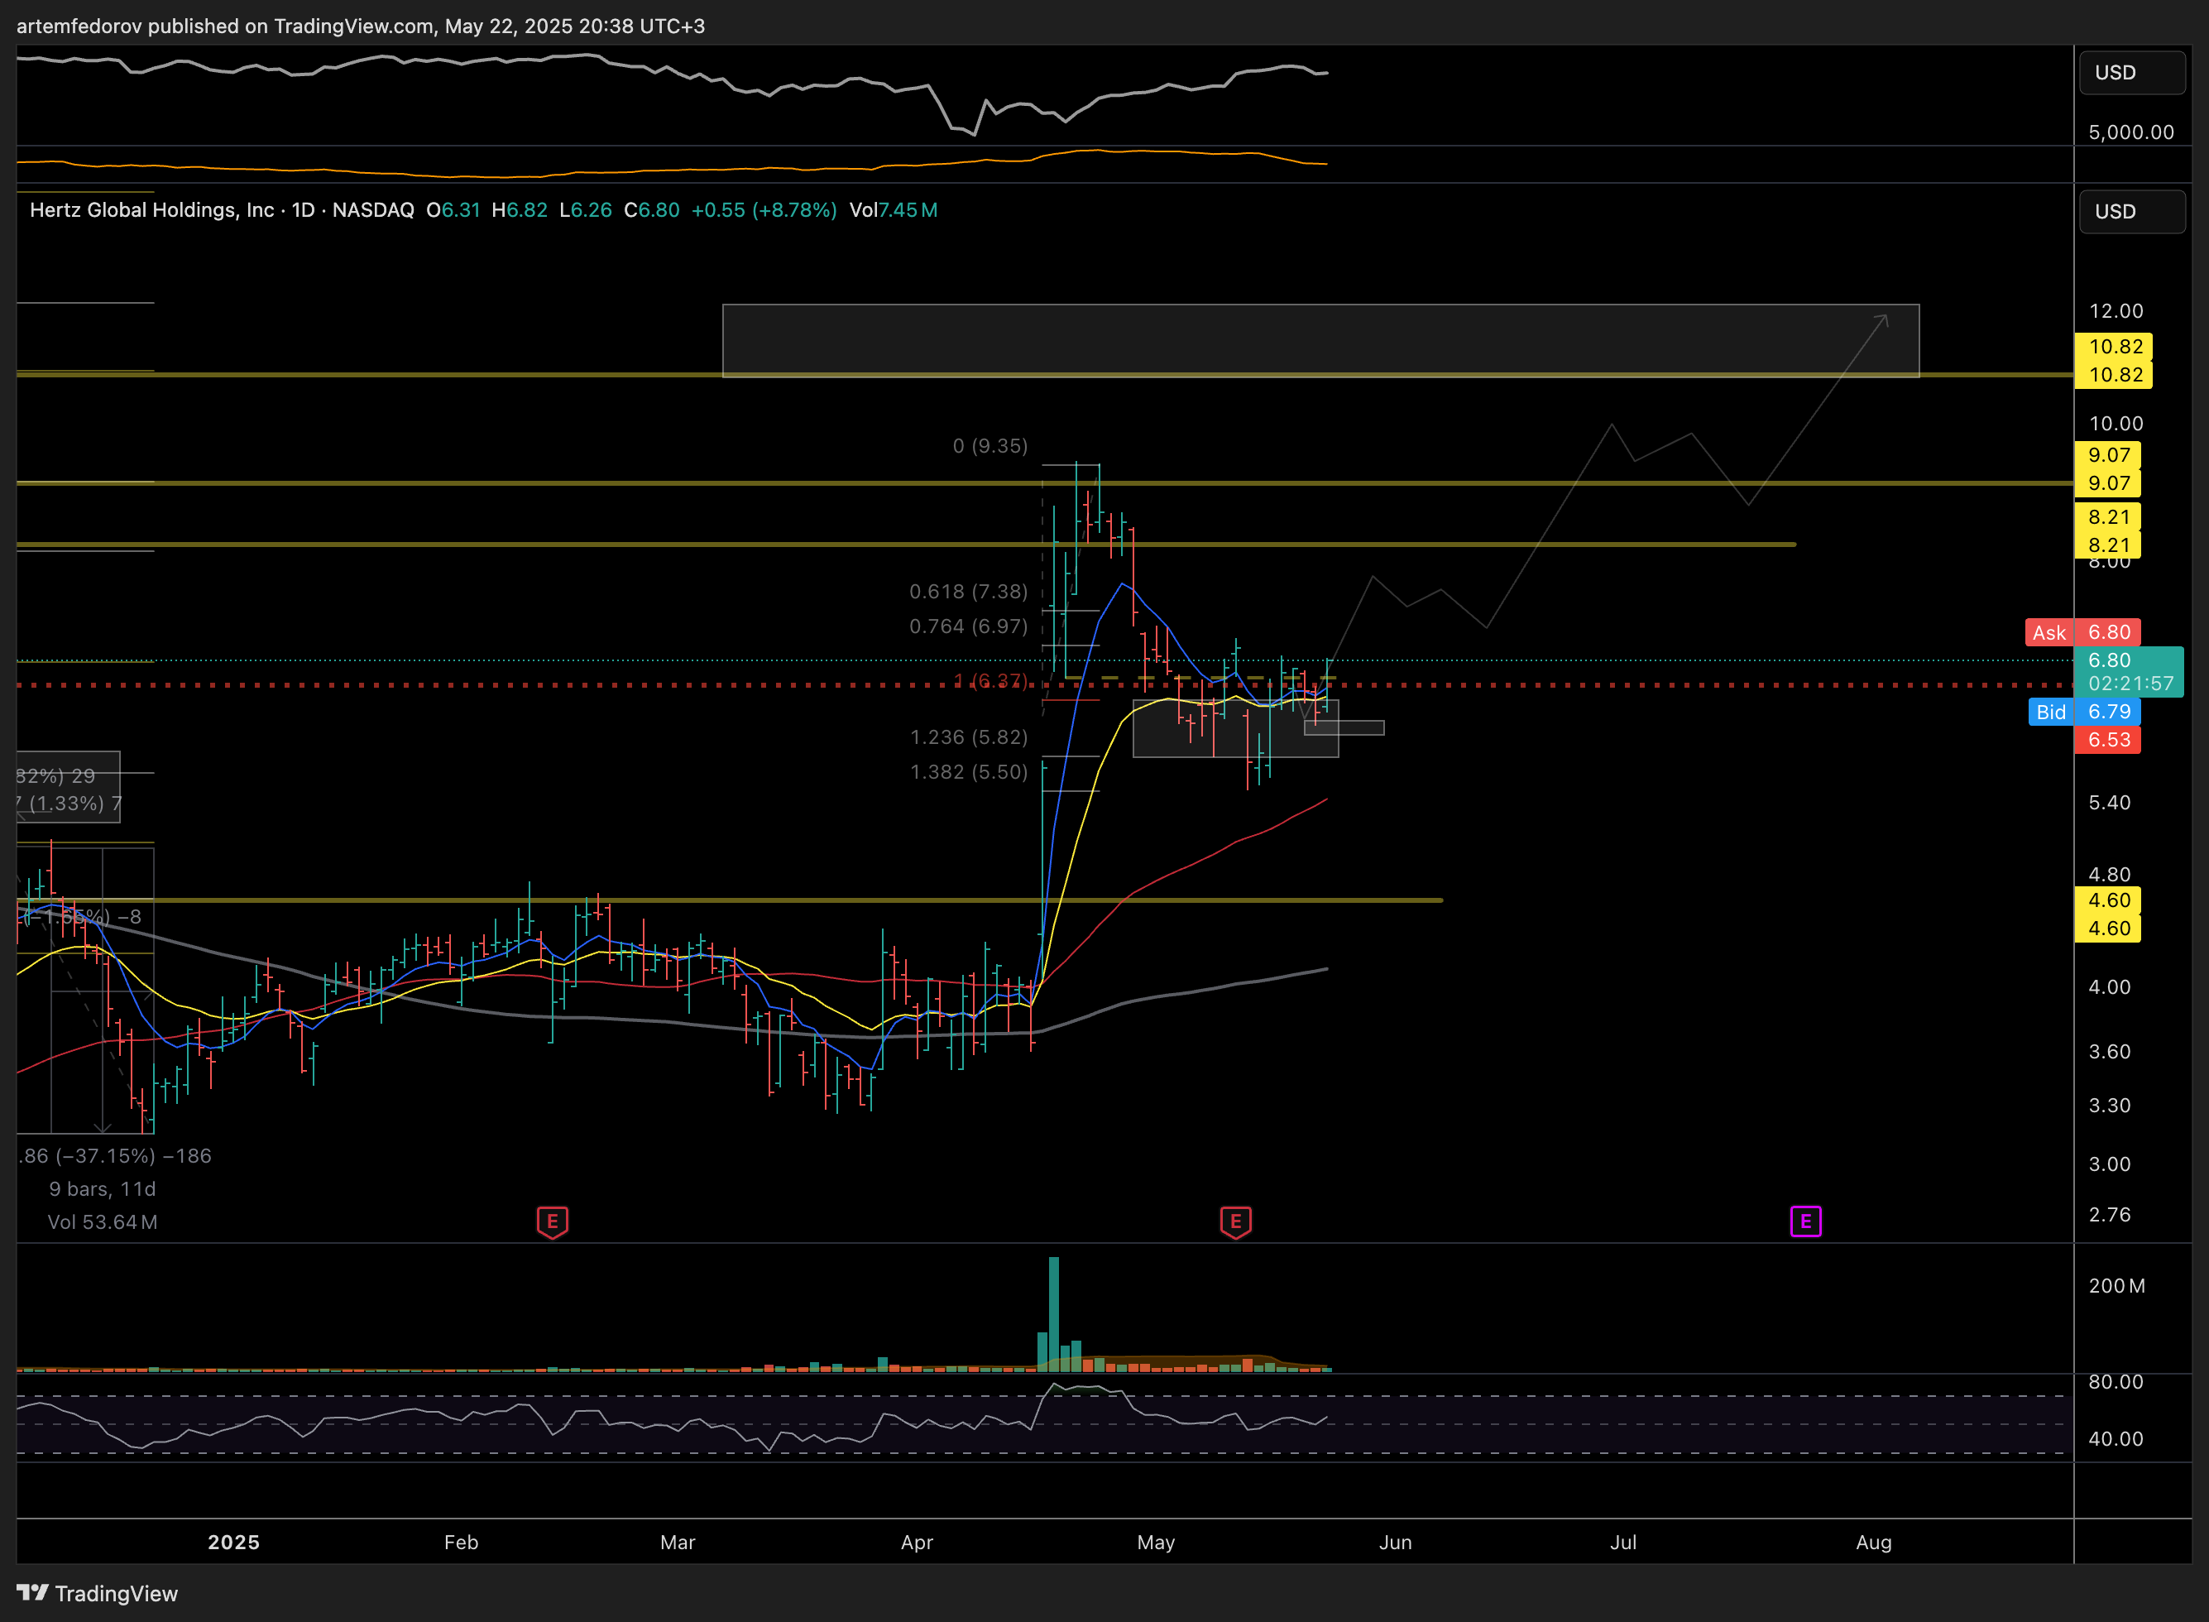Click the 3.60 price scale value
The width and height of the screenshot is (2209, 1622).
coord(2109,1052)
